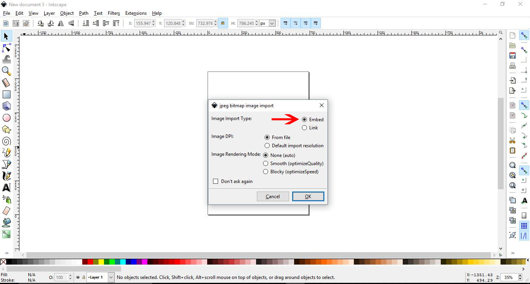Open the Filters menu
This screenshot has width=530, height=284.
(x=114, y=13)
